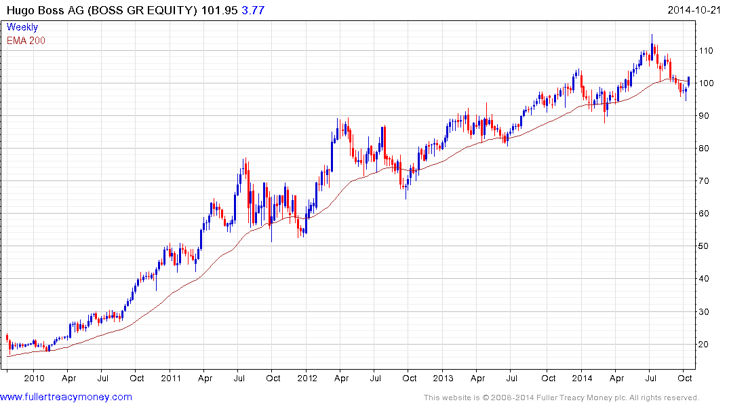
Task: Click the 30 price axis label
Action: coord(704,311)
